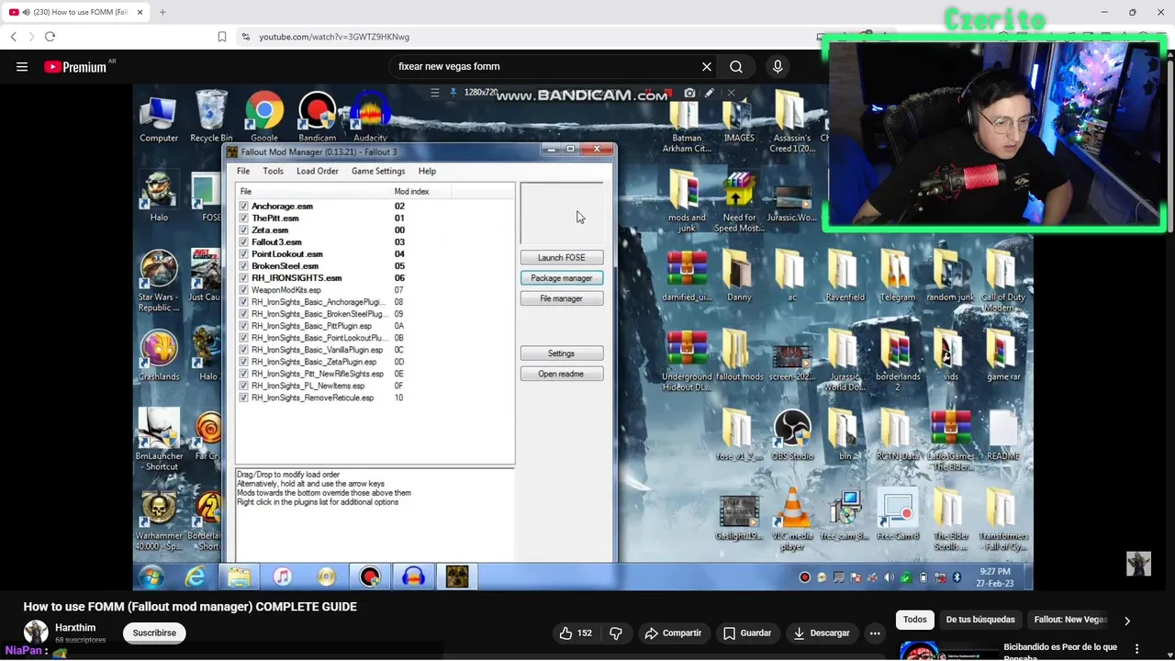
Task: Like the video showing 152 likes
Action: pyautogui.click(x=576, y=633)
